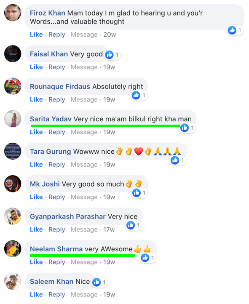Open the like reaction badge on Firoz Khan's comment
This screenshot has width=249, height=304.
tap(235, 30)
